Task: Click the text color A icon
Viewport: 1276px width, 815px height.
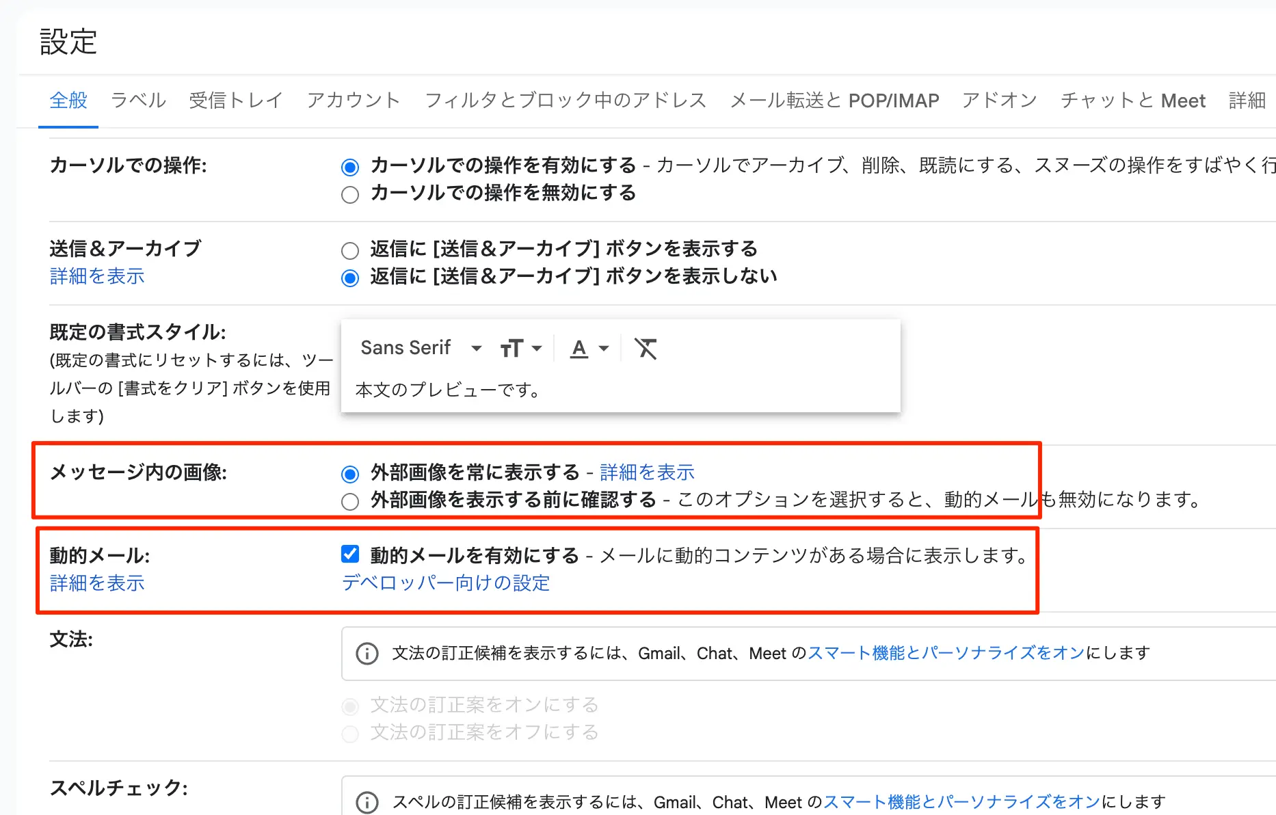Action: point(579,349)
